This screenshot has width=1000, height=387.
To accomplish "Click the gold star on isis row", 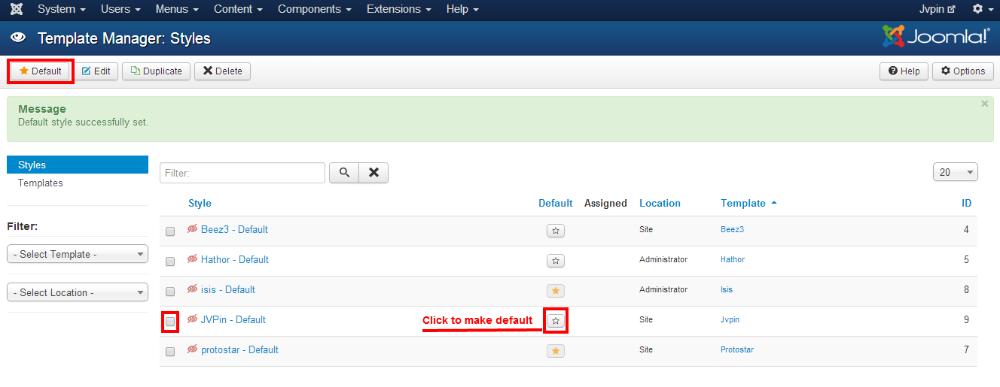I will click(x=556, y=291).
